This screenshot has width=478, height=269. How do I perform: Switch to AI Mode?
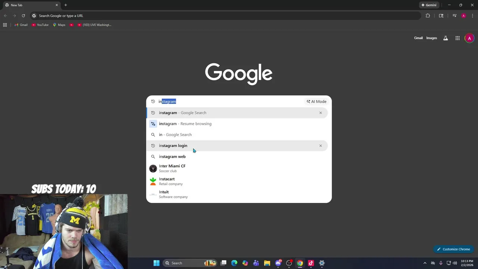click(x=317, y=102)
